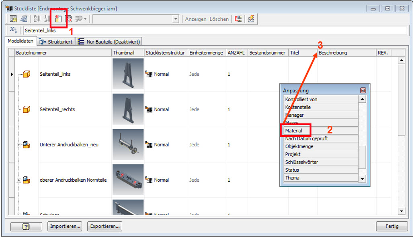Click the rightmost Stückliste settings icon
The width and height of the screenshot is (414, 237).
coord(251,18)
